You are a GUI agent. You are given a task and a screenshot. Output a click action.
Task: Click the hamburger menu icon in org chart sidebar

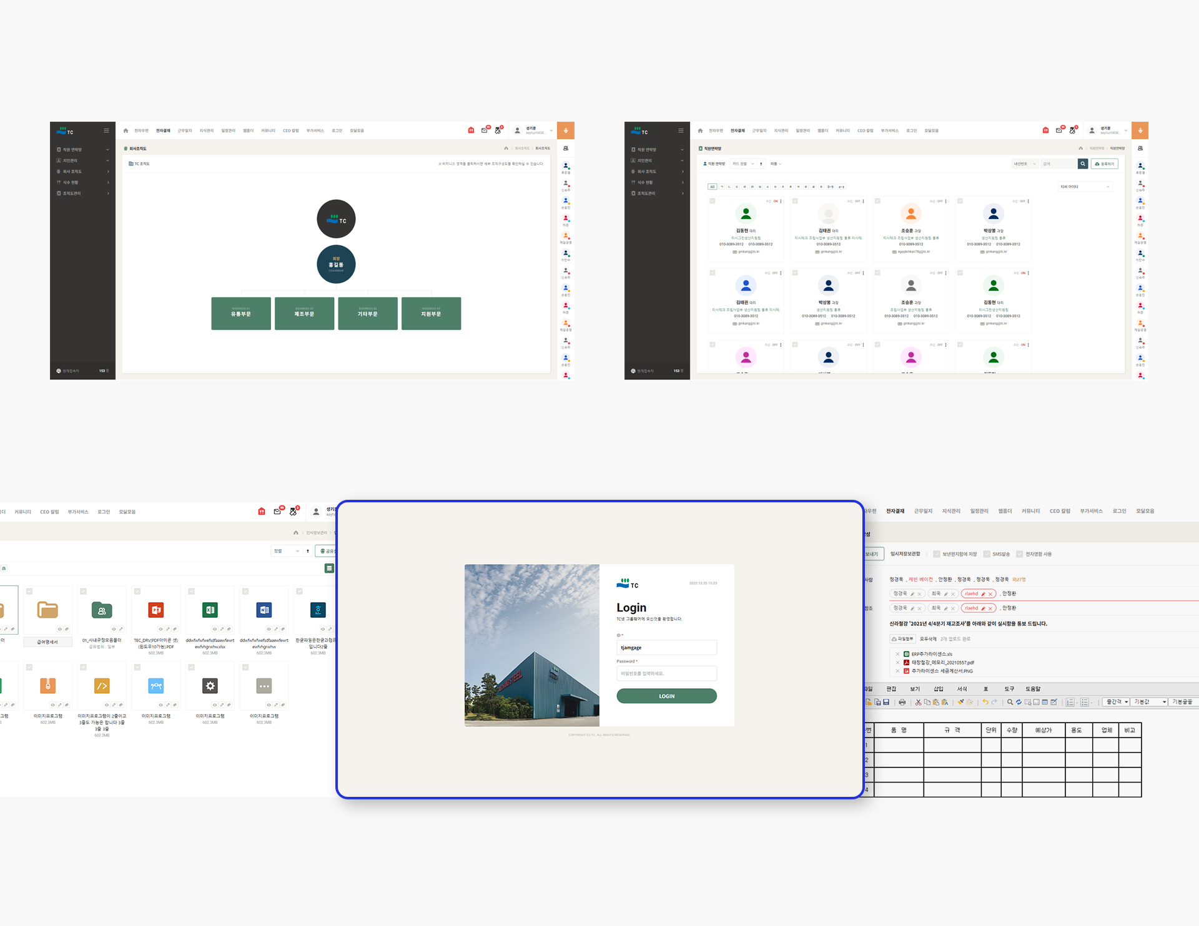[x=106, y=130]
